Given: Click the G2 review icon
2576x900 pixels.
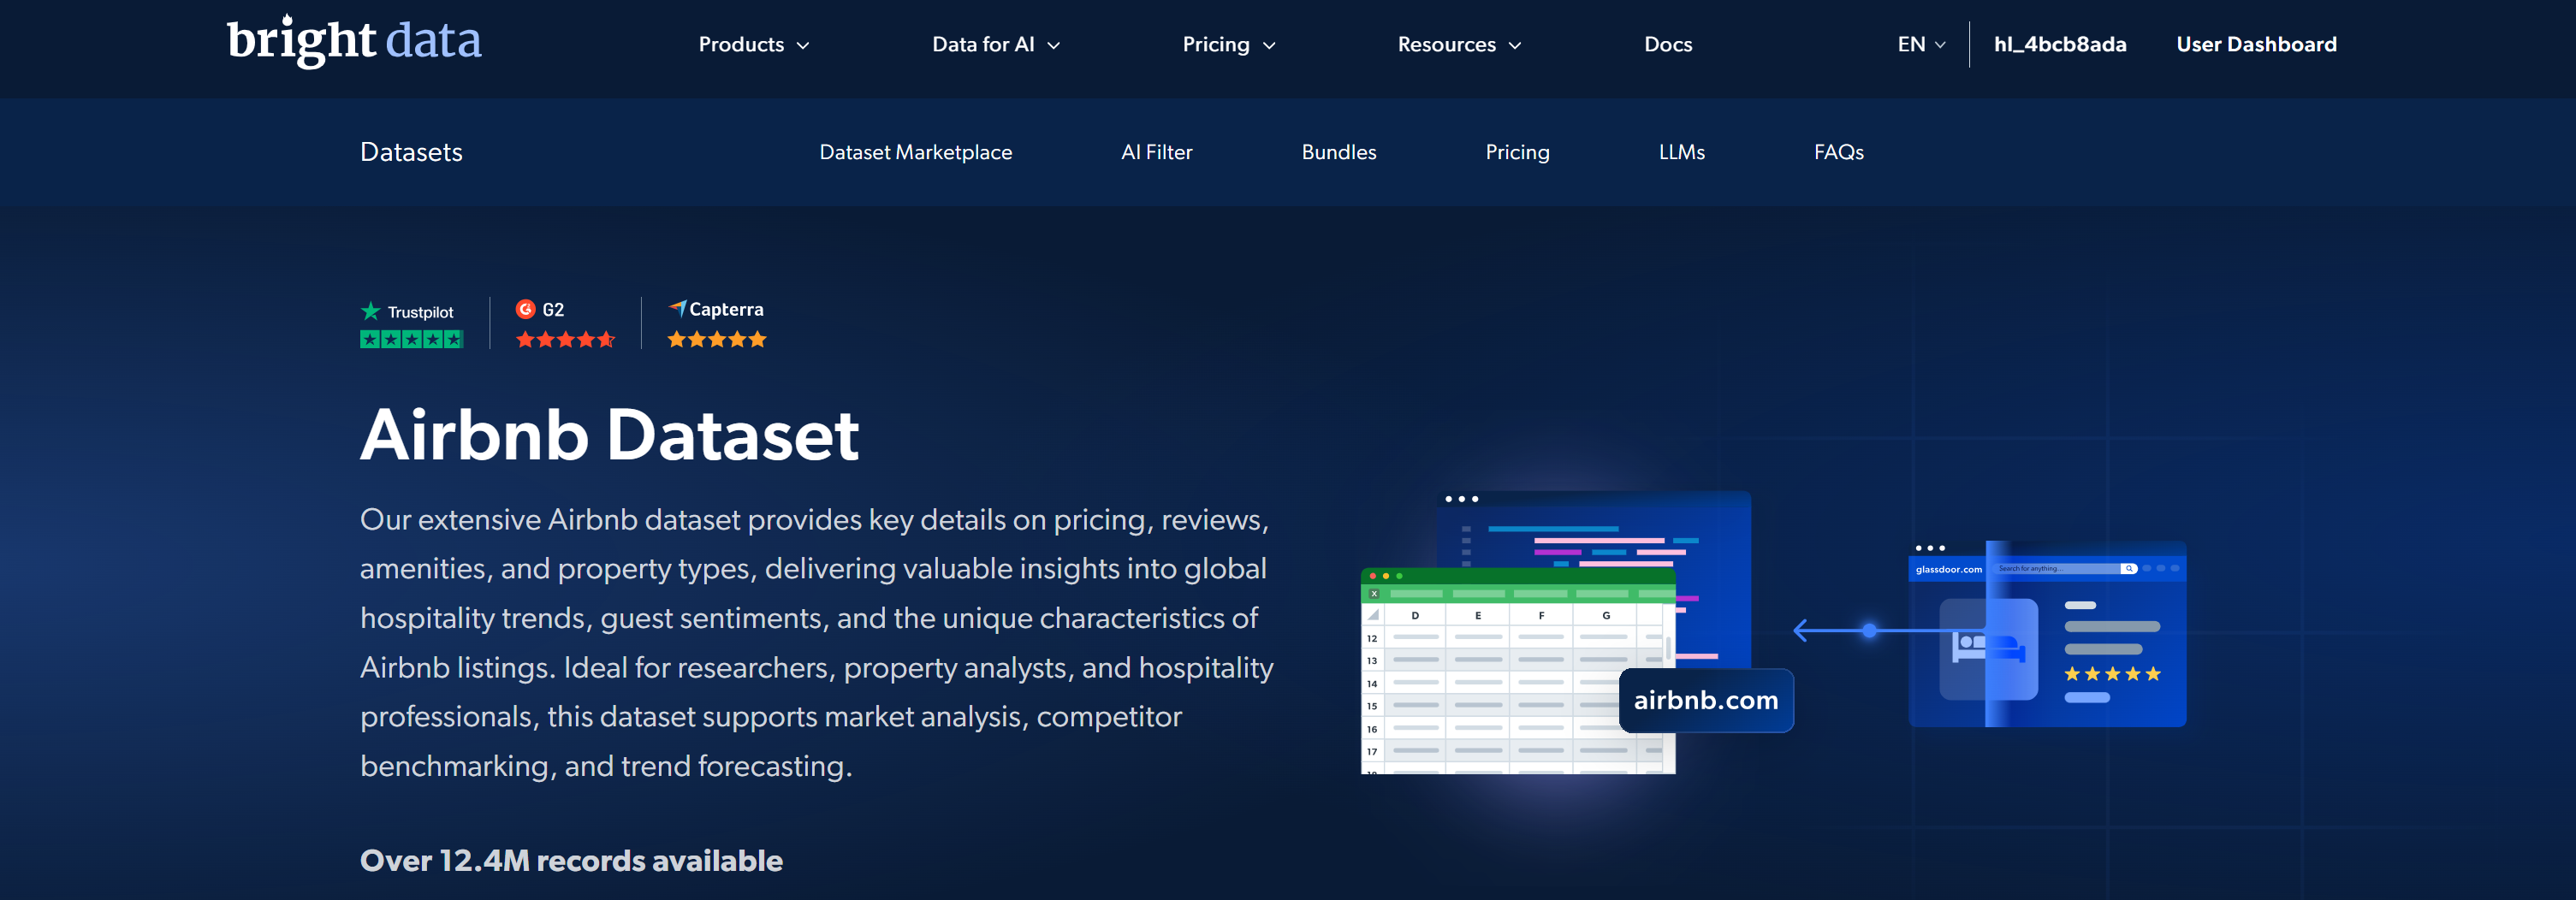Looking at the screenshot, I should [527, 309].
